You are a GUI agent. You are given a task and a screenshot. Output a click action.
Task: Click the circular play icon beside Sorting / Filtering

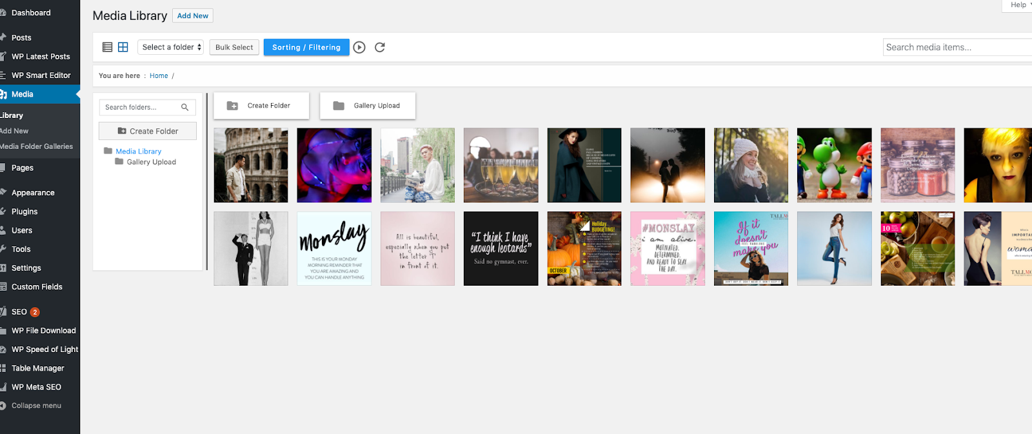(359, 47)
